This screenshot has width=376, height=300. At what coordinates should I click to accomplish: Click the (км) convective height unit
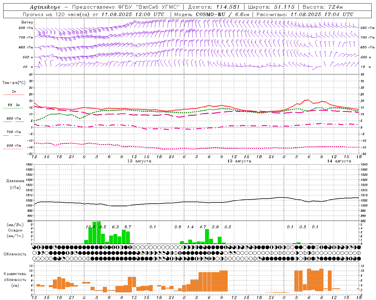(15, 285)
